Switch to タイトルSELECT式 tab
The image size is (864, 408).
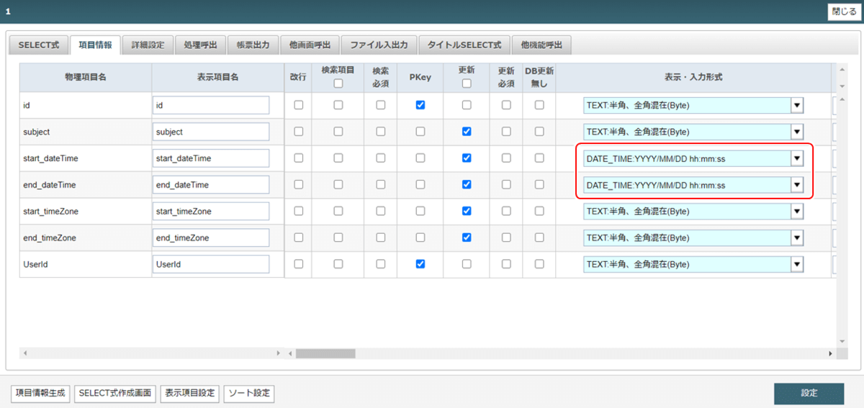[x=464, y=45]
